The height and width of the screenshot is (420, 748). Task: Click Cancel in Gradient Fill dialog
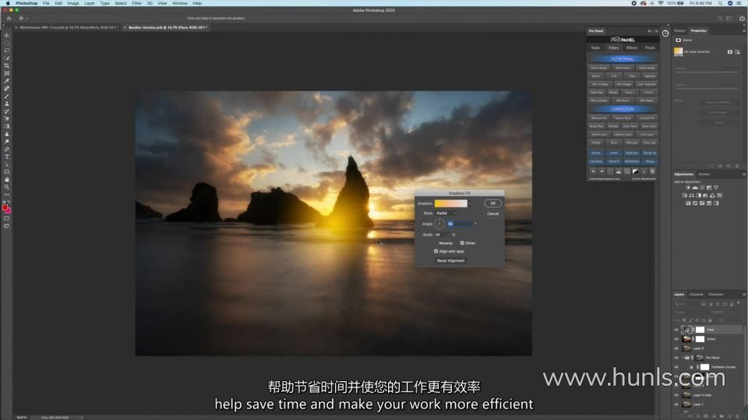492,214
